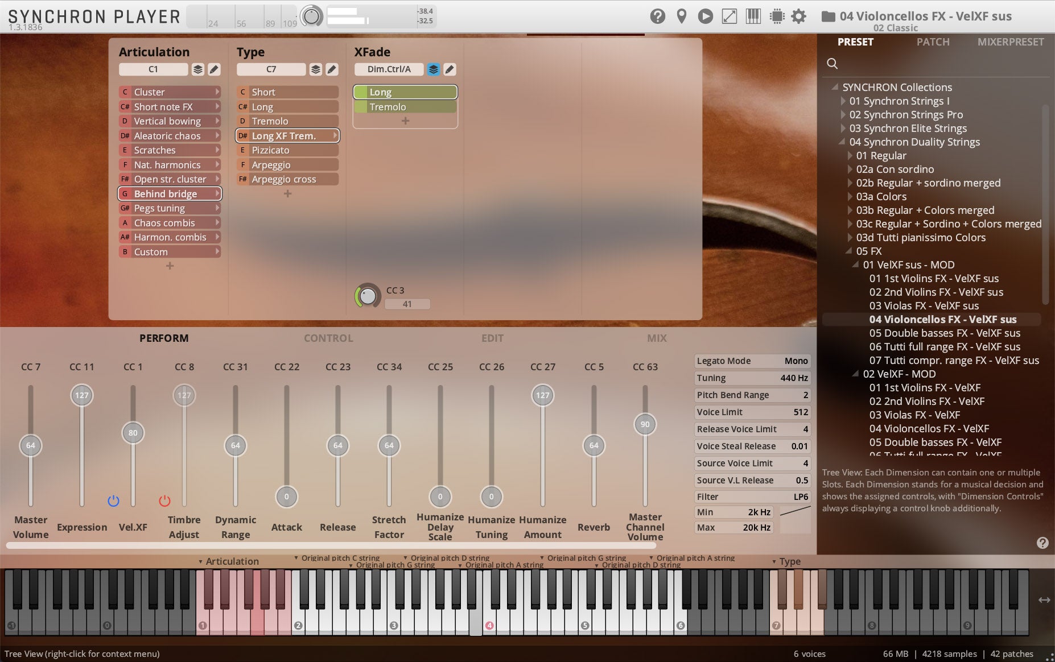This screenshot has height=662, width=1055.
Task: Open the CPU chip performance icon
Action: tap(777, 16)
